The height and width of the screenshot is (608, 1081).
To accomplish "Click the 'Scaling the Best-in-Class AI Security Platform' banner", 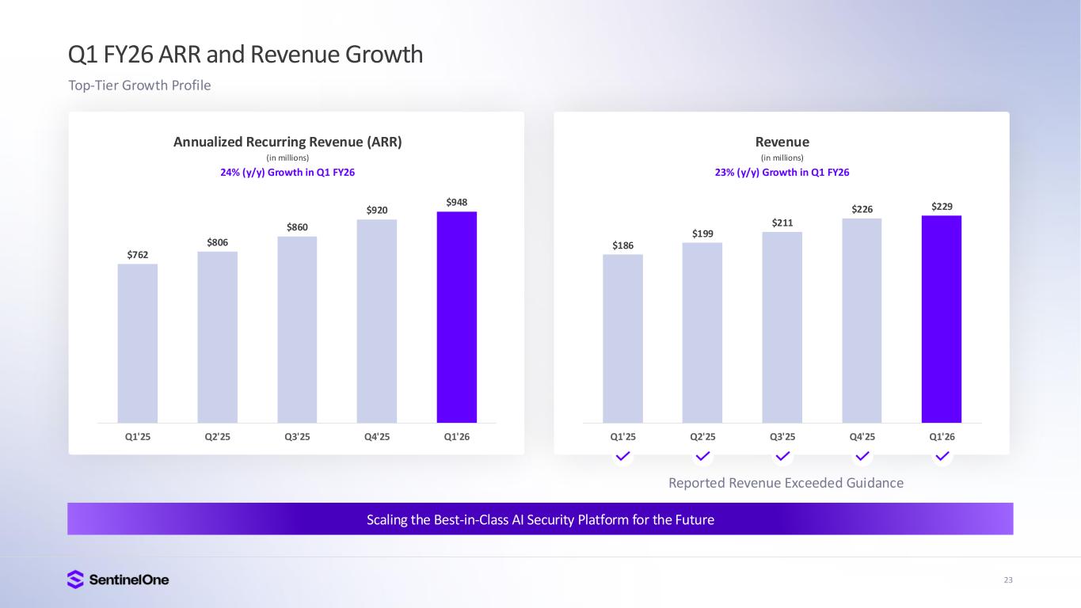I will point(540,519).
